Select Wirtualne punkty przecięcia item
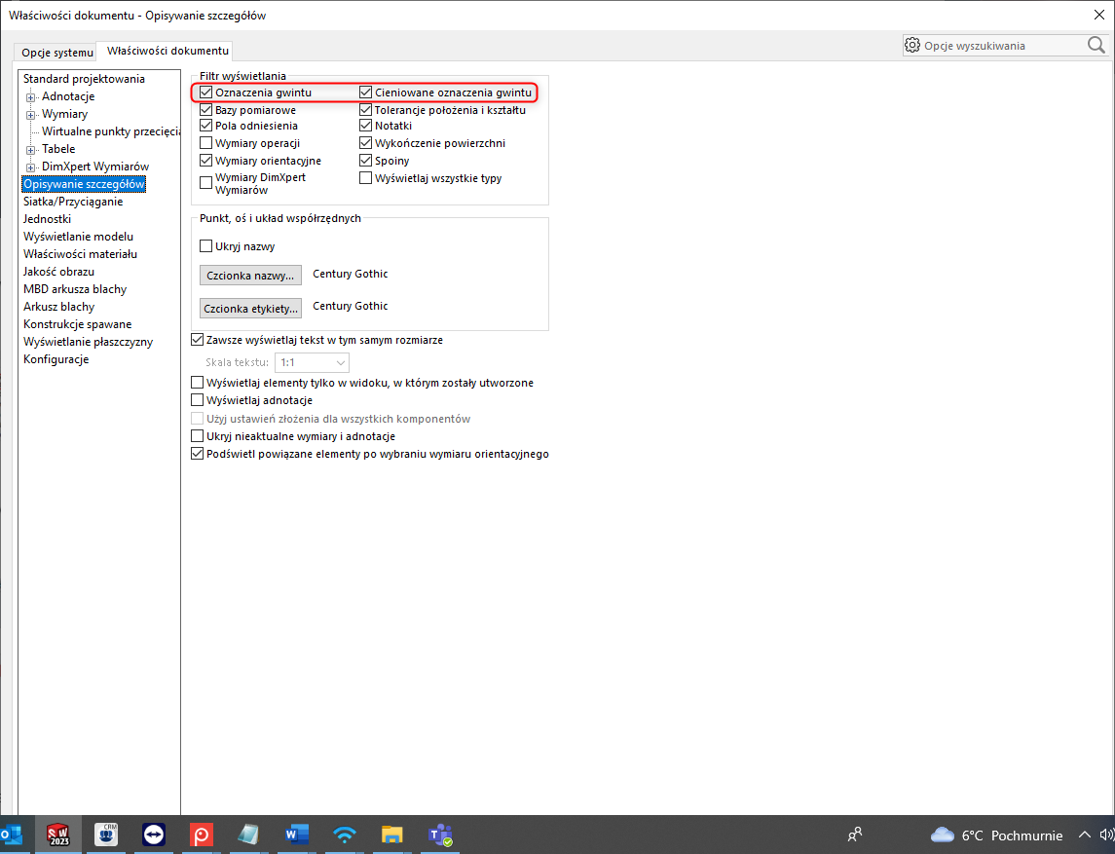 point(111,131)
